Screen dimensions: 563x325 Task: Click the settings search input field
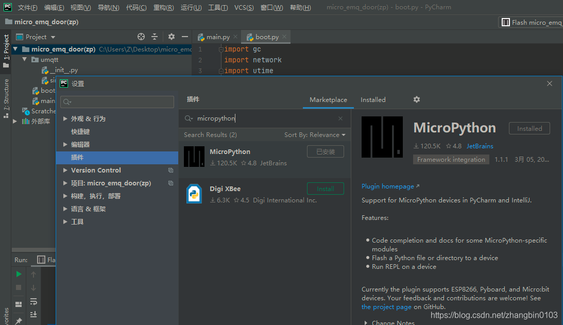pos(117,102)
